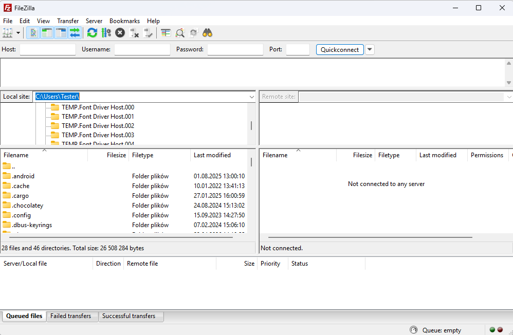
Task: Open the Server menu
Action: pyautogui.click(x=94, y=21)
